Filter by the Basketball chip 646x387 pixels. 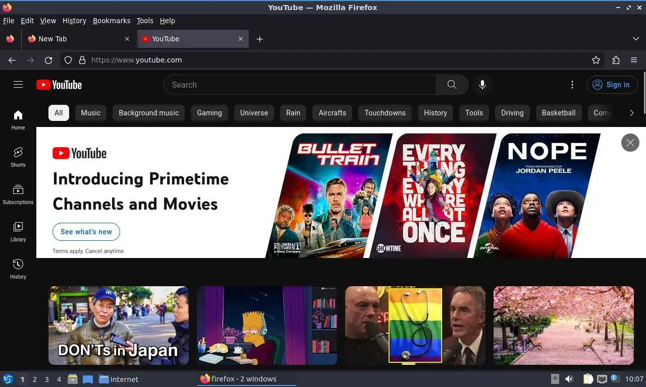click(x=559, y=113)
